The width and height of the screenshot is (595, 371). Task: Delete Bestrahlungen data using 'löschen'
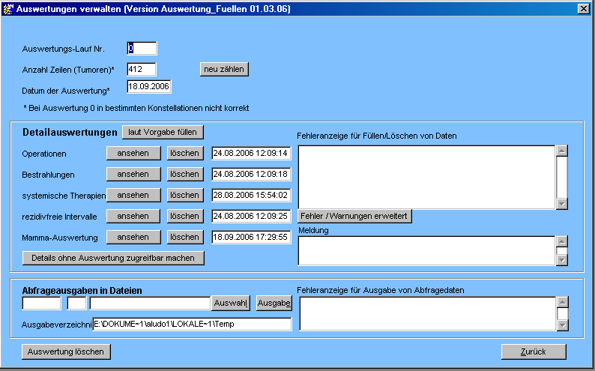tap(184, 174)
